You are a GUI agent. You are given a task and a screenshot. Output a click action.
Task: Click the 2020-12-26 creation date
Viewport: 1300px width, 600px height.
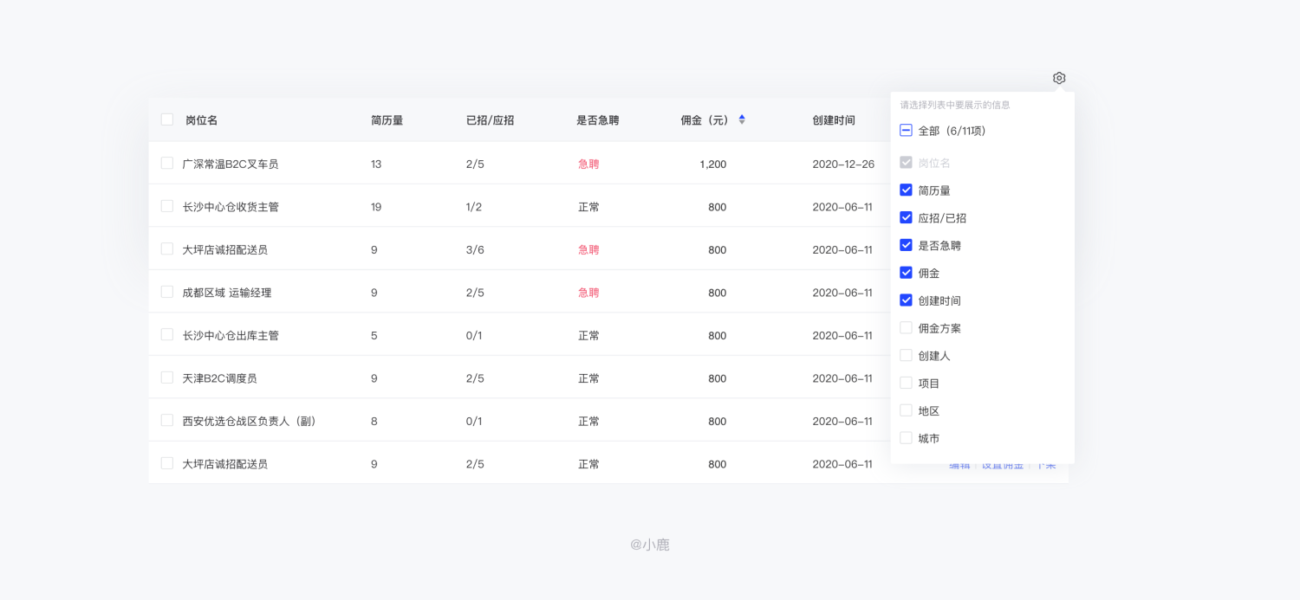[843, 164]
